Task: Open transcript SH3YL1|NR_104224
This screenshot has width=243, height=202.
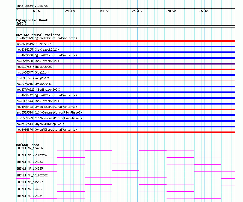Action: coord(29,196)
